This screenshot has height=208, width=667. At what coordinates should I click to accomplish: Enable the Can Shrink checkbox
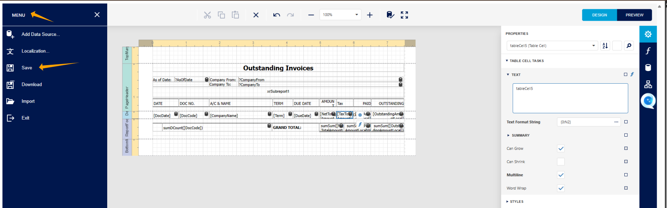[561, 162]
